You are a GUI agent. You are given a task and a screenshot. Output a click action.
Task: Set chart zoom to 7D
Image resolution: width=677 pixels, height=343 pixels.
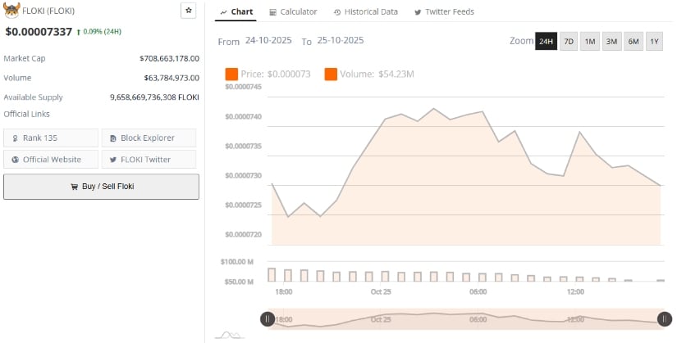click(x=569, y=41)
